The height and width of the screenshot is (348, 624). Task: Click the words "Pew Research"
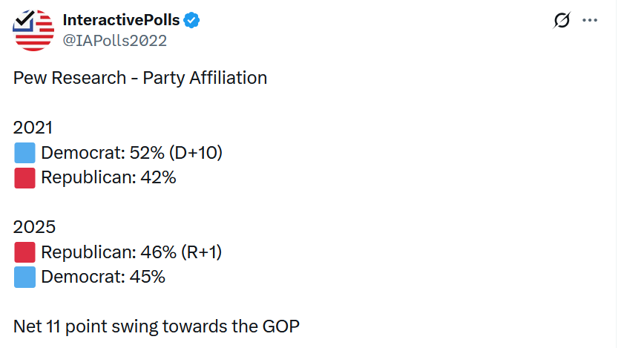tap(69, 78)
